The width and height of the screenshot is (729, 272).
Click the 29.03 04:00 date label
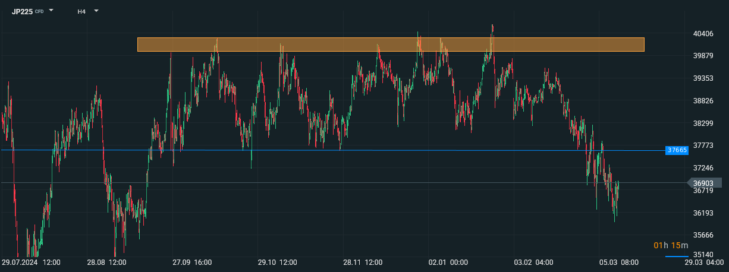coord(704,262)
